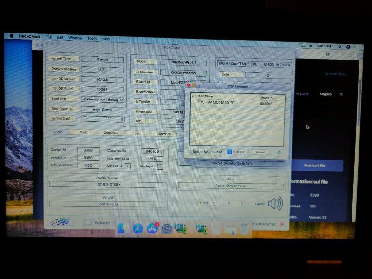Select TOSHIBA MQ01ABD100 row in ESP Mounter
372x279 pixels.
237,103
